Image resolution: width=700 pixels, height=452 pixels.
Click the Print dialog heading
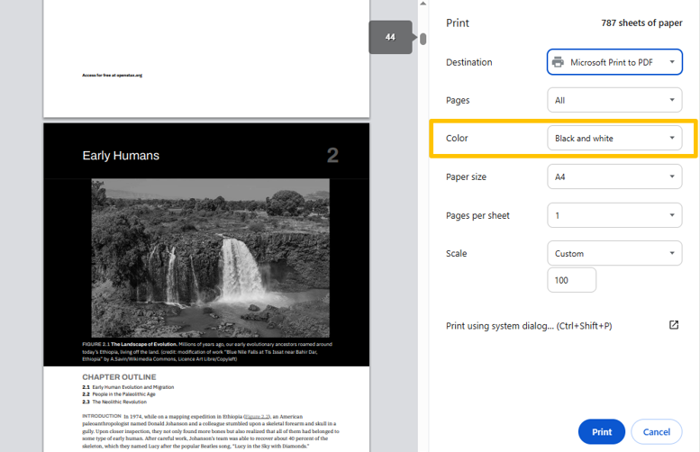[x=458, y=23]
